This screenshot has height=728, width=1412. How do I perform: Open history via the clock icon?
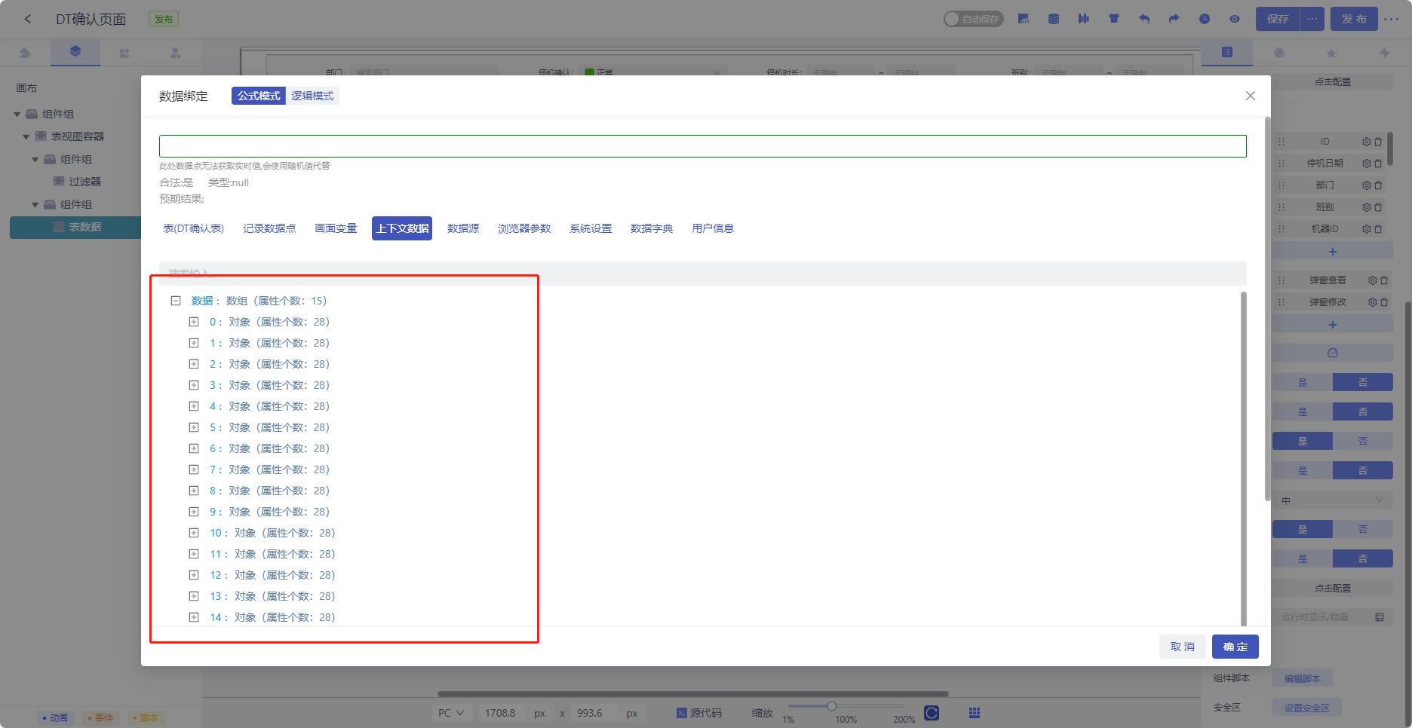(1205, 19)
